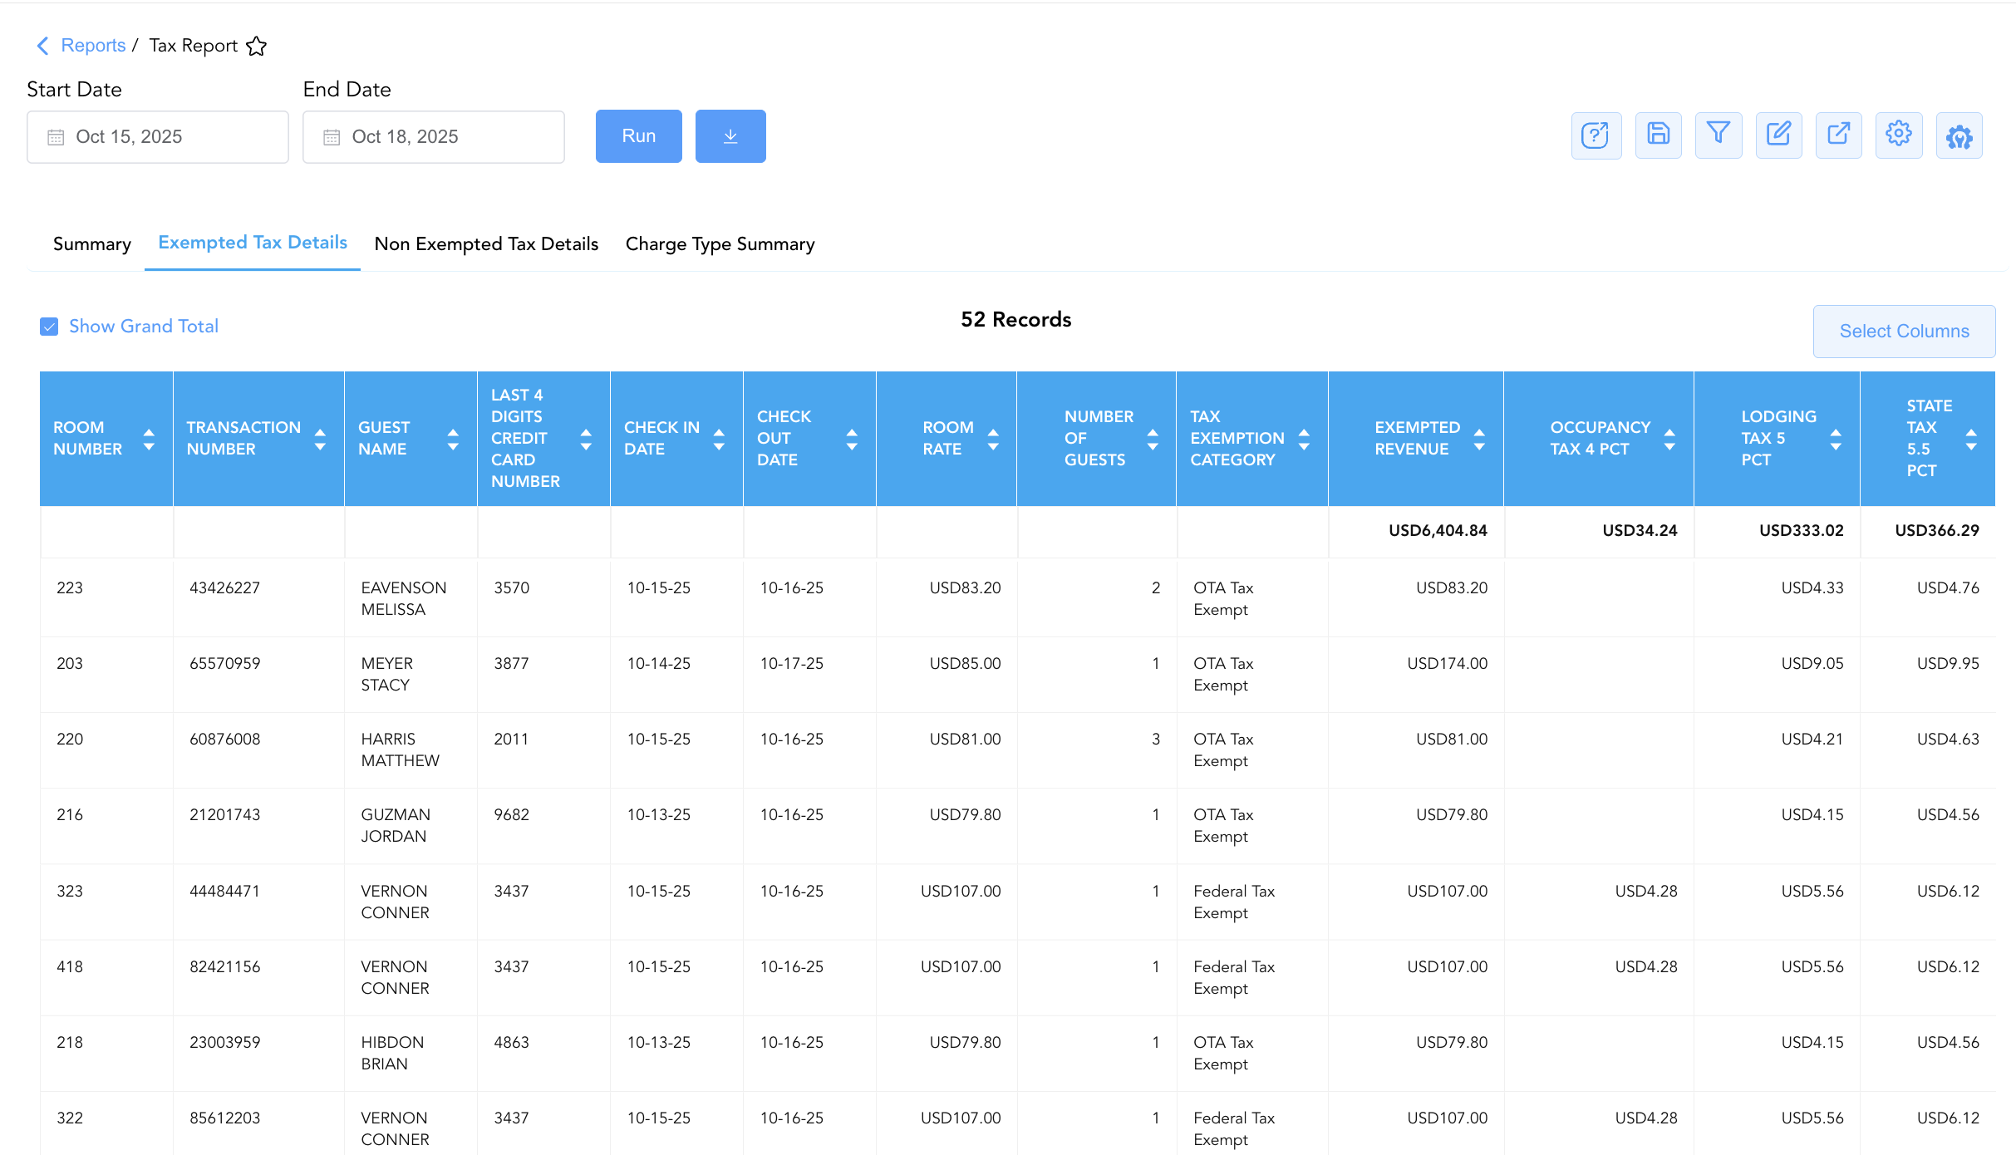Sort by Occupancy Tax 4 PCT arrows
2016x1155 pixels.
click(1669, 439)
